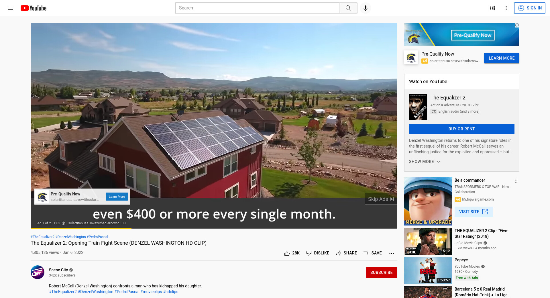
Task: Click the Dislike thumbs down icon
Action: [309, 253]
